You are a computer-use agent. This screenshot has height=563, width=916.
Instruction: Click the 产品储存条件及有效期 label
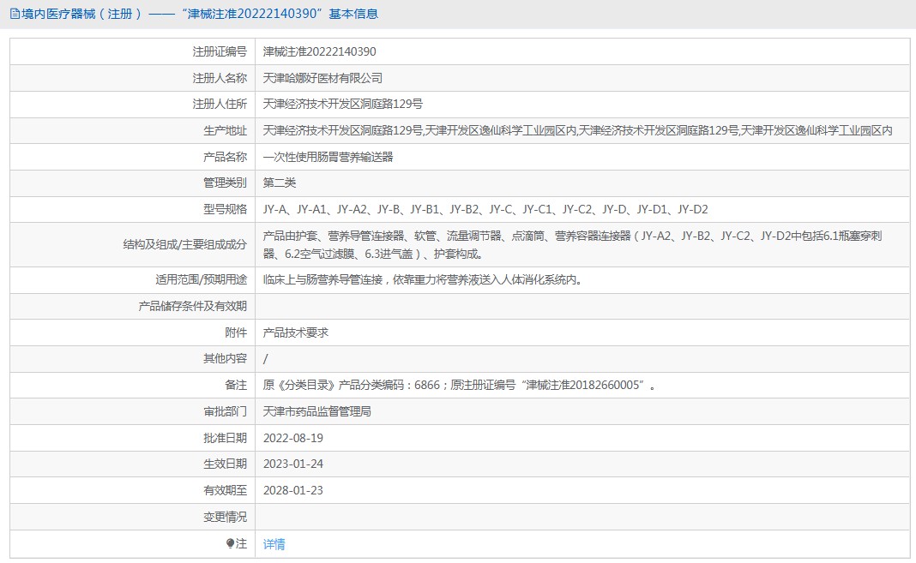193,306
